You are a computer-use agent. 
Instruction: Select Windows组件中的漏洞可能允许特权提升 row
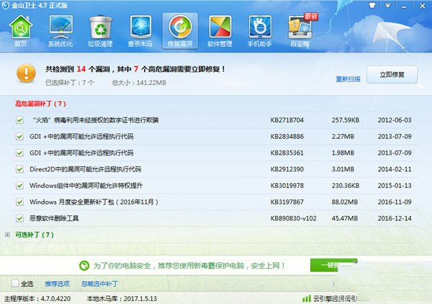tap(86, 185)
